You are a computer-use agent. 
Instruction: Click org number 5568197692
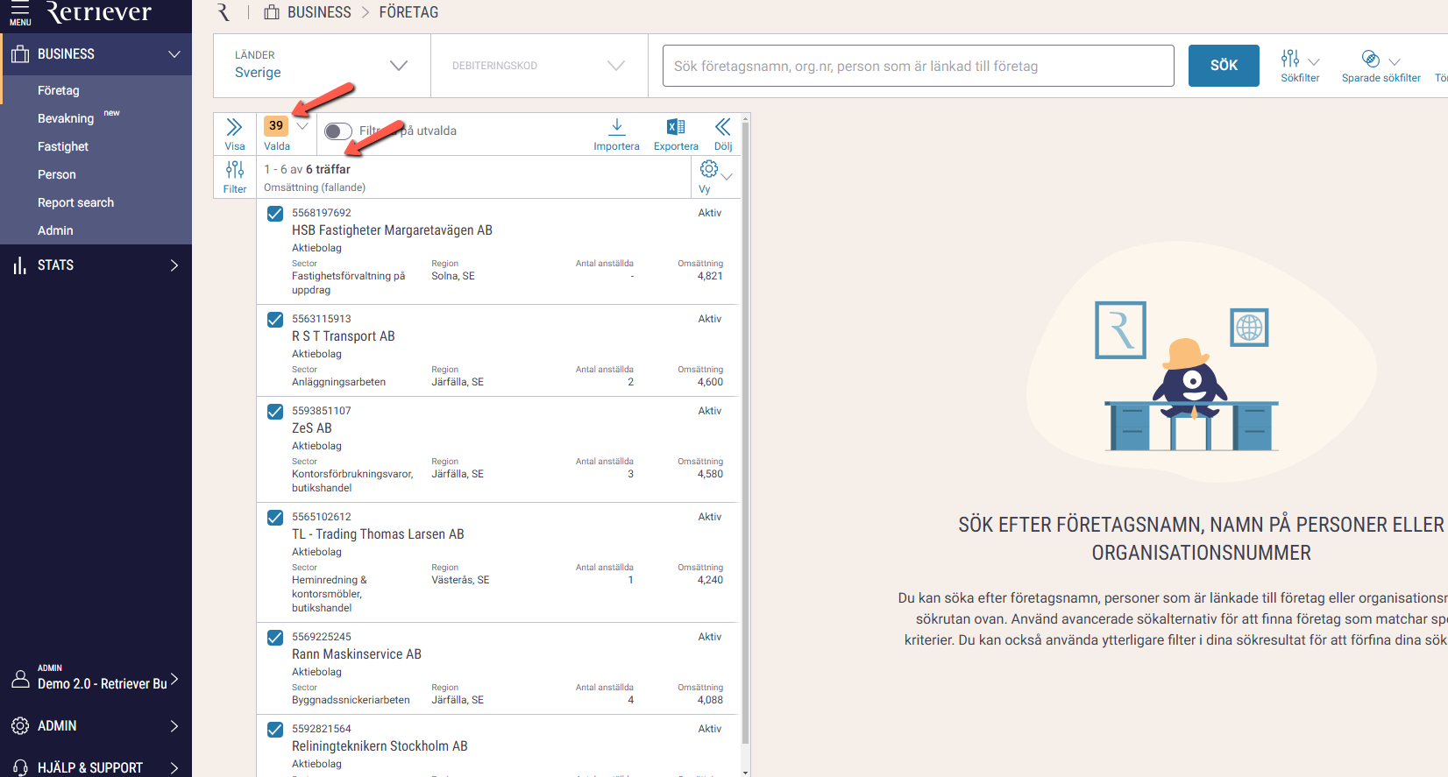click(322, 213)
